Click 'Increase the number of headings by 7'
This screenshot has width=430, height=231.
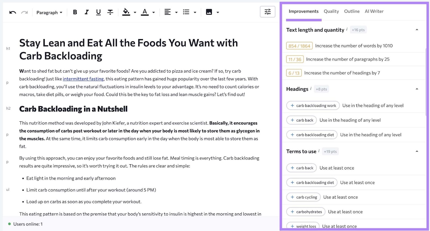click(x=342, y=73)
